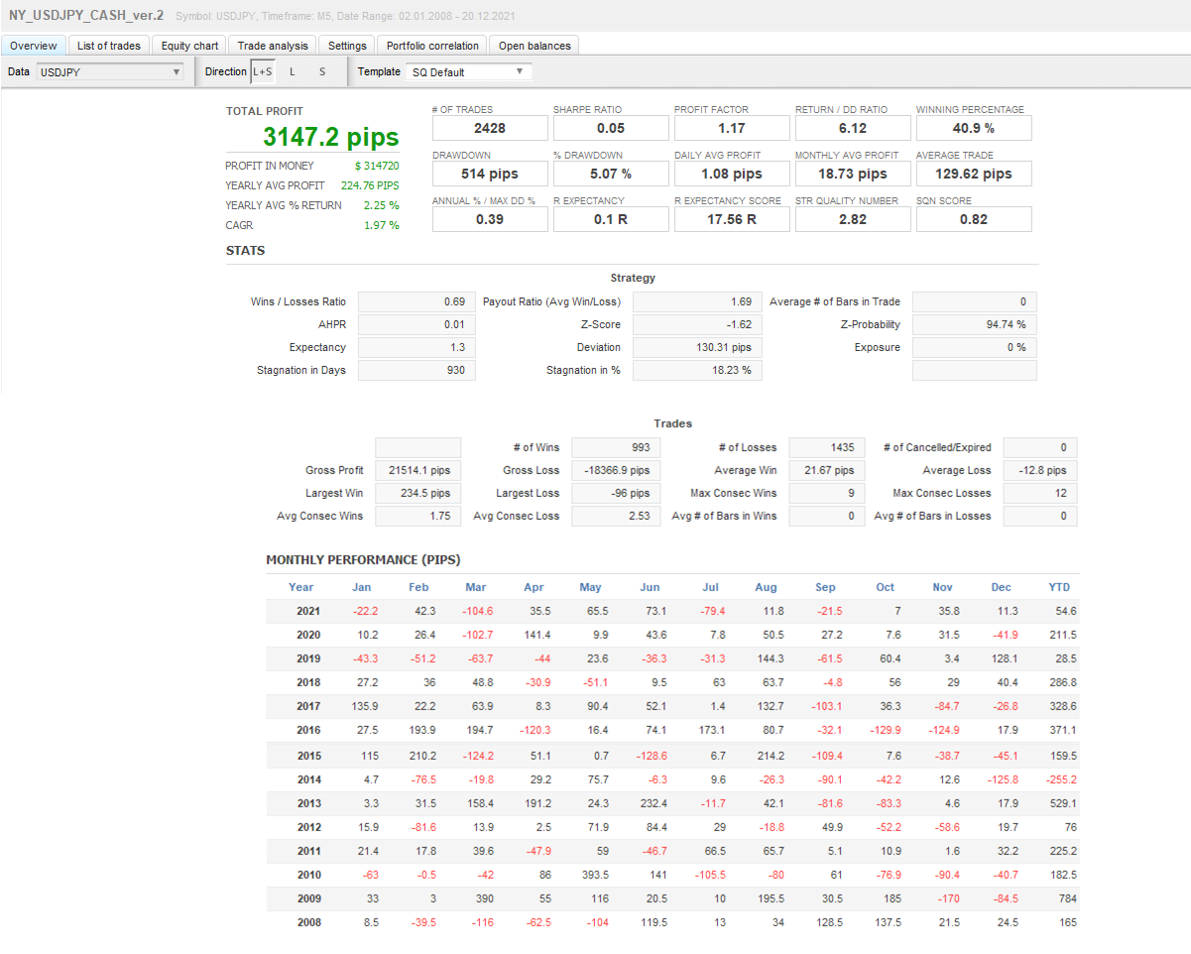Click Stagnation in % field 18.23 %
Viewport: 1191px width, 954px height.
695,370
